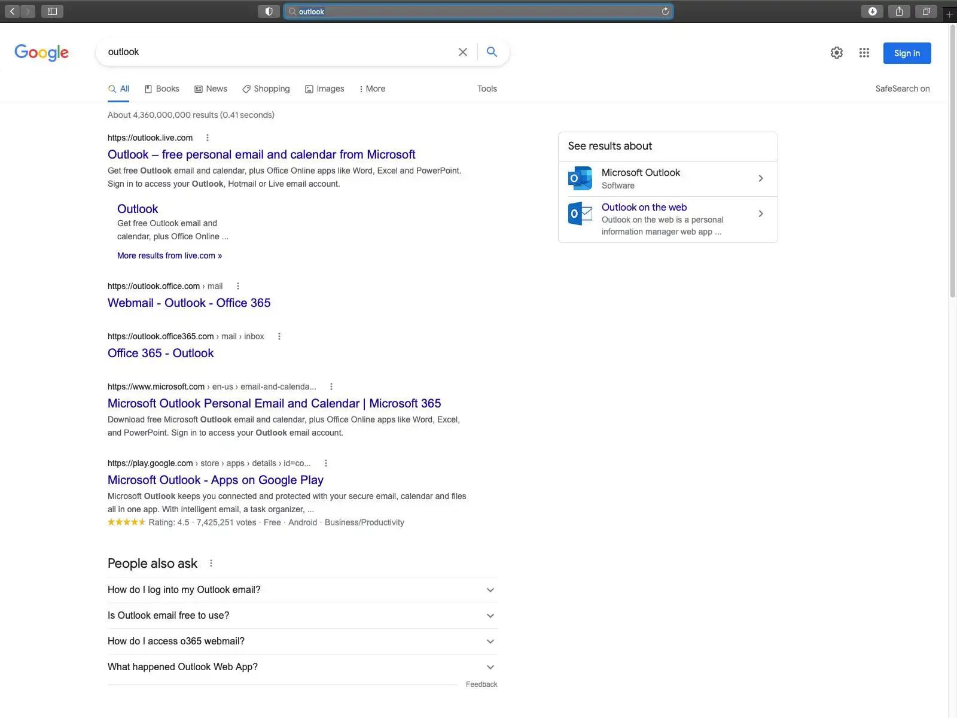Go to Google home via logo

(x=41, y=53)
